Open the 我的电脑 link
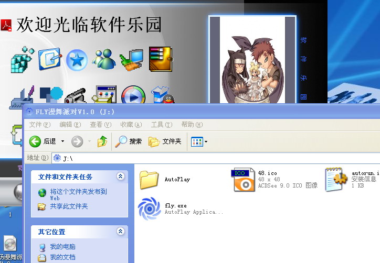Screen dimensions: 380x263 pyautogui.click(x=62, y=247)
